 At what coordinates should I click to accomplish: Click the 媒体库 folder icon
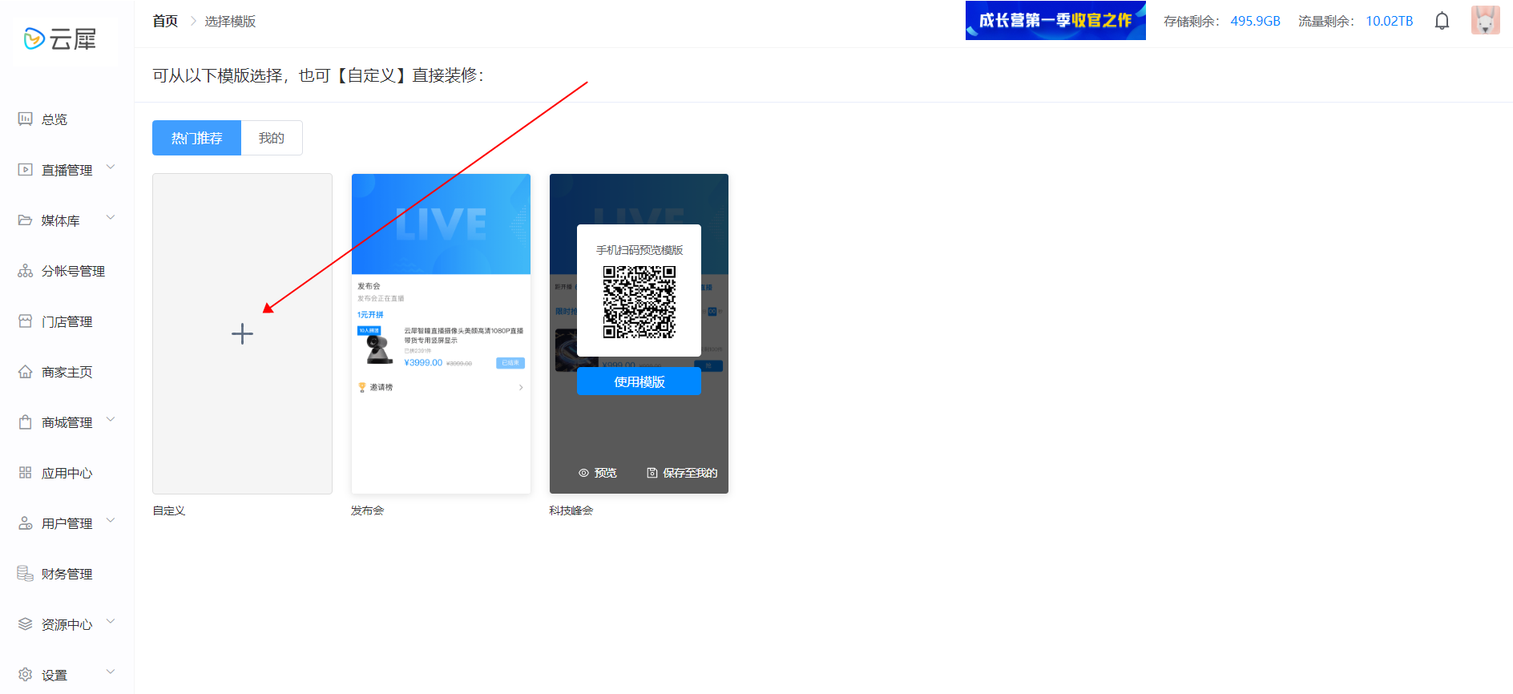[x=26, y=220]
